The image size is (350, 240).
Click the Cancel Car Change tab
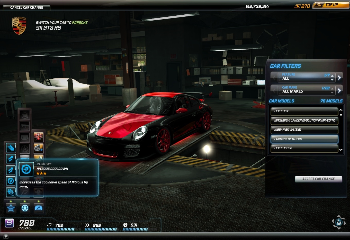tap(26, 7)
